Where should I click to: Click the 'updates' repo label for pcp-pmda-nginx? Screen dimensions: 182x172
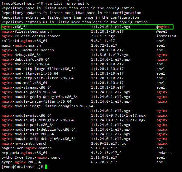tap(164, 153)
